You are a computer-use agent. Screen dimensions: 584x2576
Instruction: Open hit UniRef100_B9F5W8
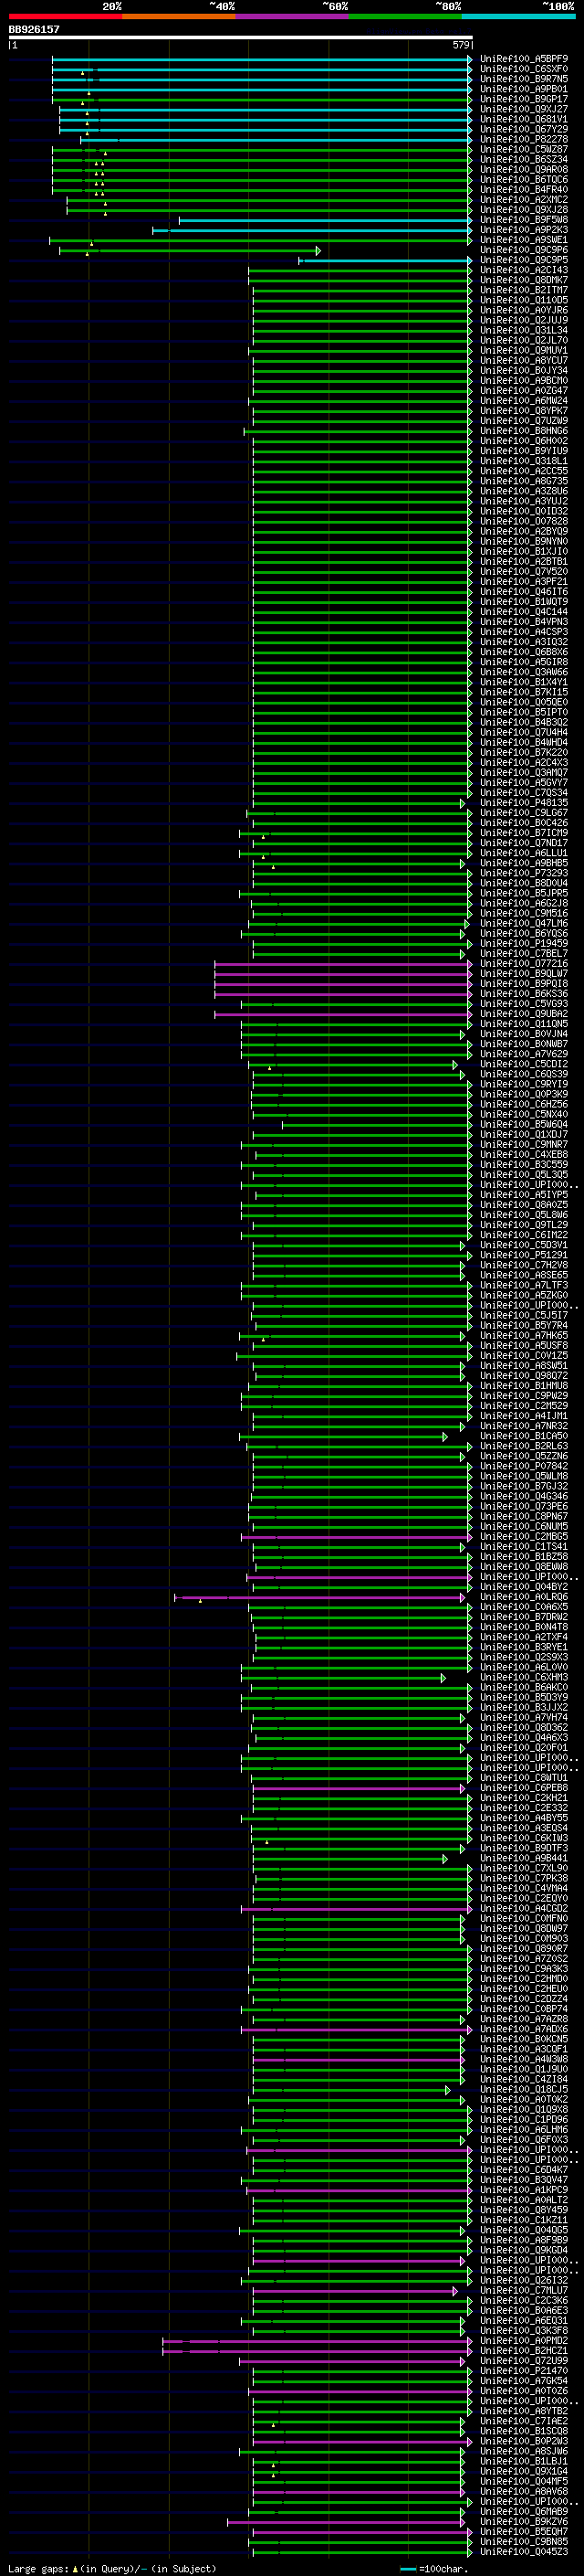pyautogui.click(x=524, y=220)
